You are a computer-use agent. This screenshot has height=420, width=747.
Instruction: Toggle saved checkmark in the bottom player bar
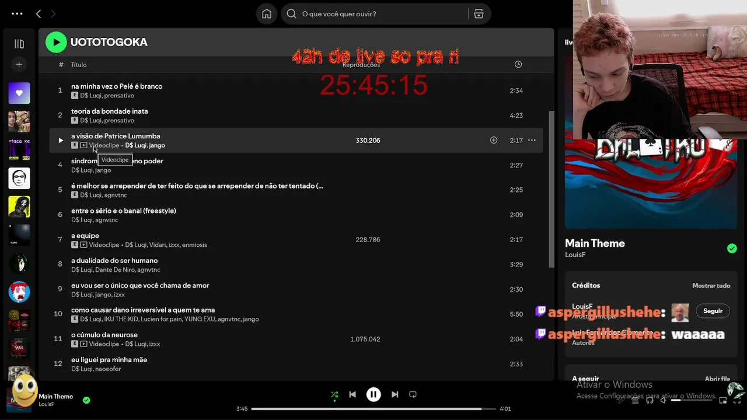[x=86, y=400]
